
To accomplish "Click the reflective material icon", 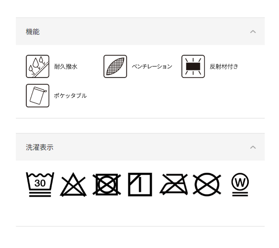I will [x=193, y=66].
